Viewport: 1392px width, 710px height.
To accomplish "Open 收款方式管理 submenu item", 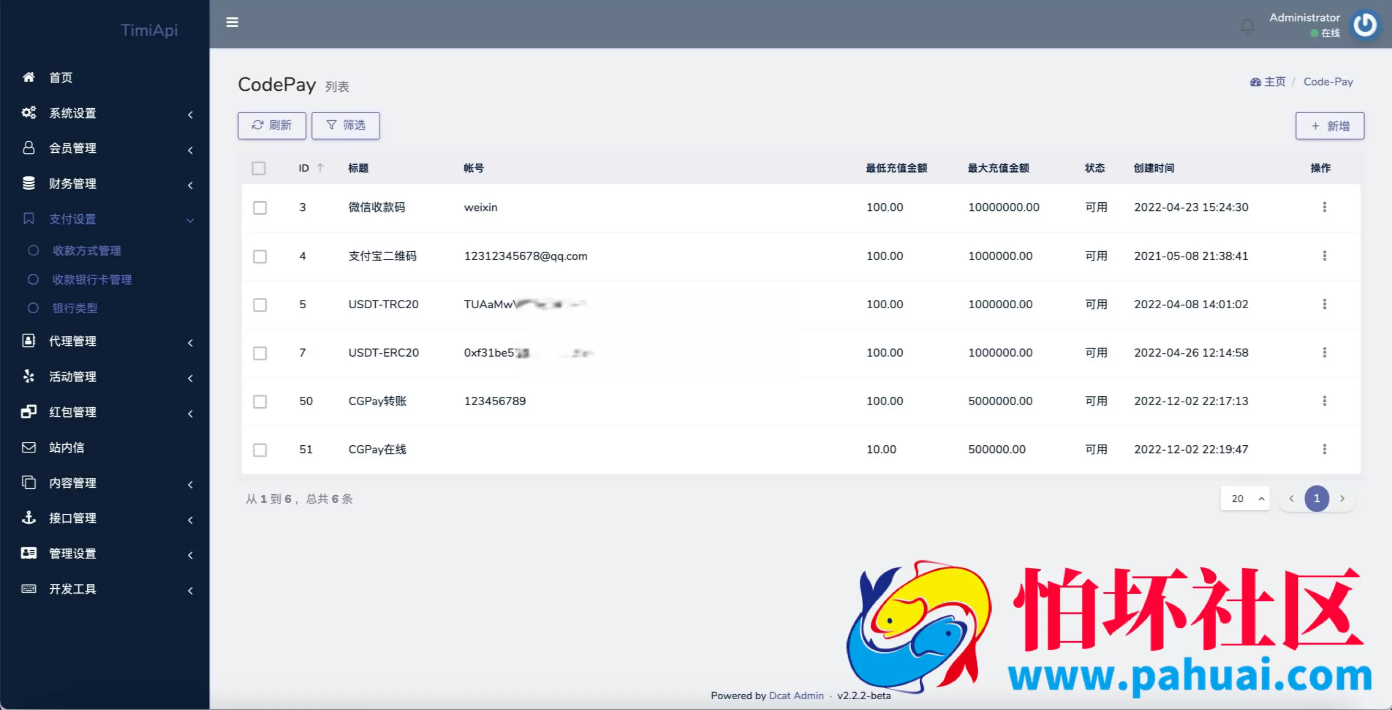I will [x=86, y=251].
